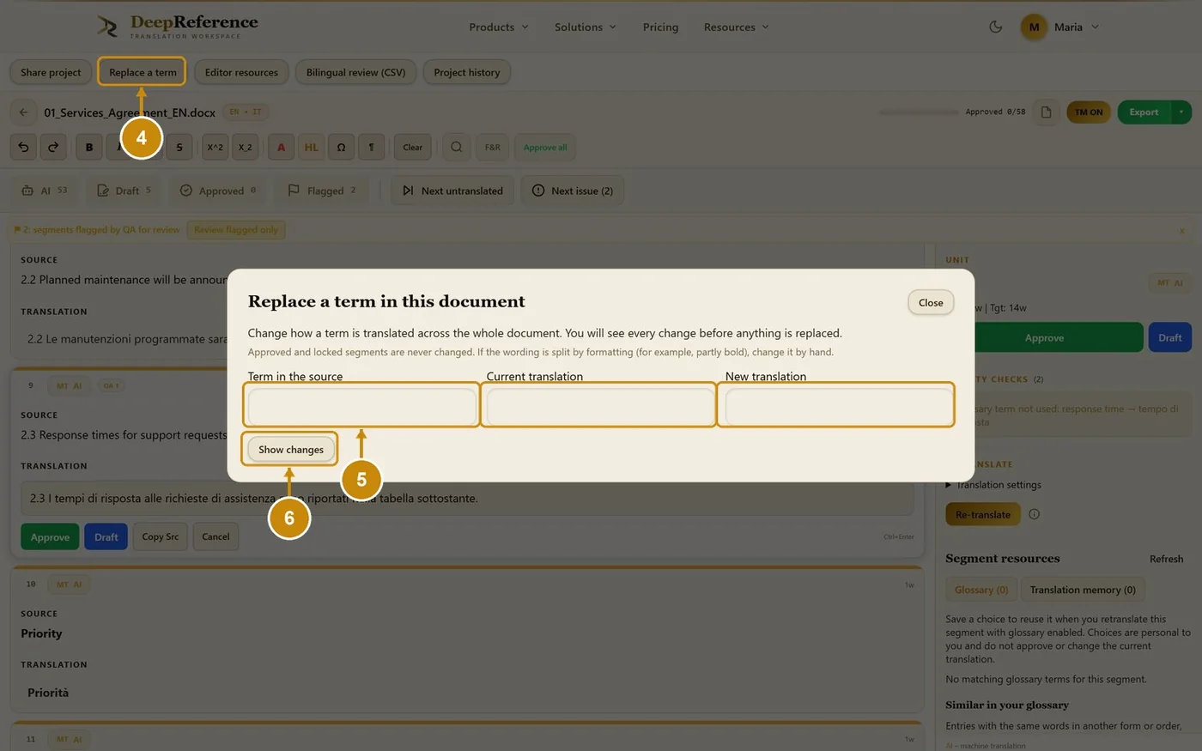Filter segments by Draft status
The height and width of the screenshot is (751, 1202).
[x=124, y=191]
